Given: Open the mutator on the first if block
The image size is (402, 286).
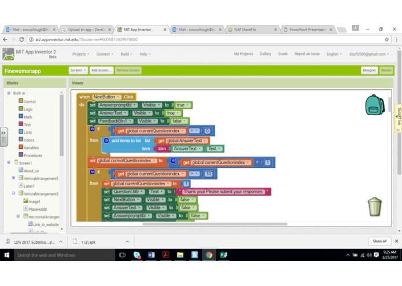Looking at the screenshot, I should [93, 129].
